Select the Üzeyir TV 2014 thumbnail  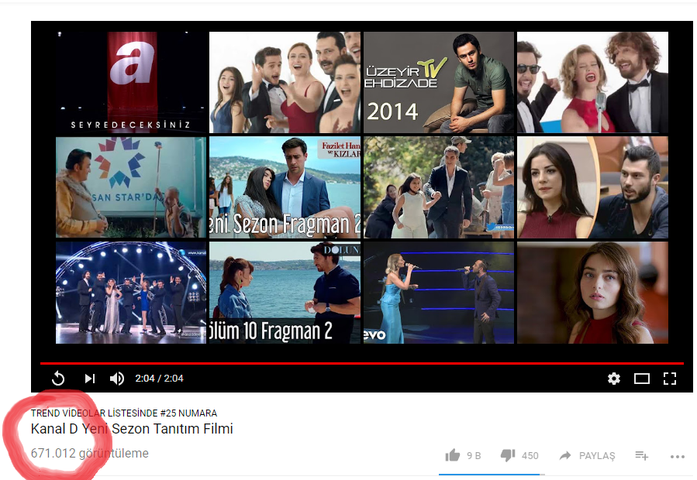tap(438, 83)
